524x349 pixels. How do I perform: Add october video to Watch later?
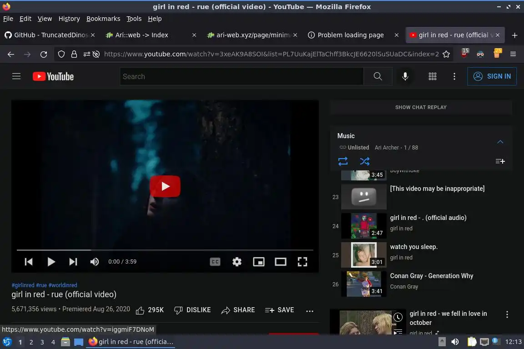(x=398, y=317)
